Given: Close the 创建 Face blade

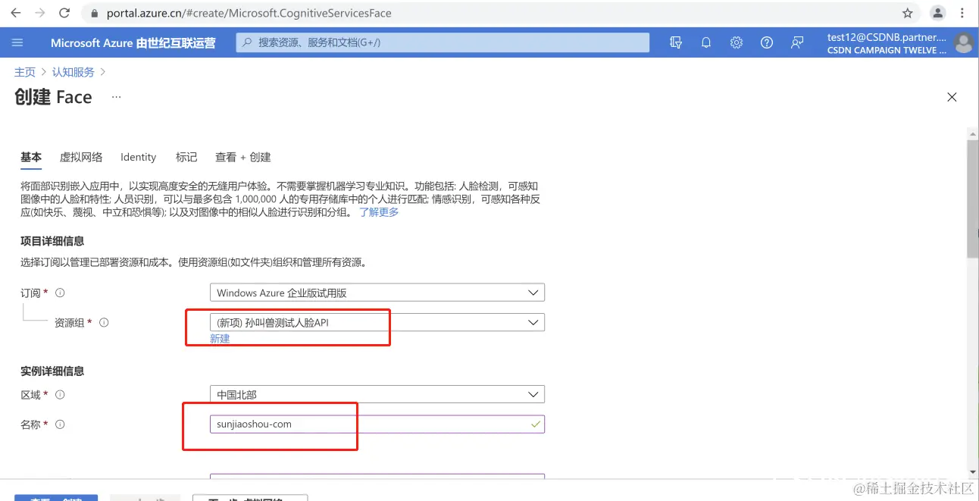Looking at the screenshot, I should (952, 97).
